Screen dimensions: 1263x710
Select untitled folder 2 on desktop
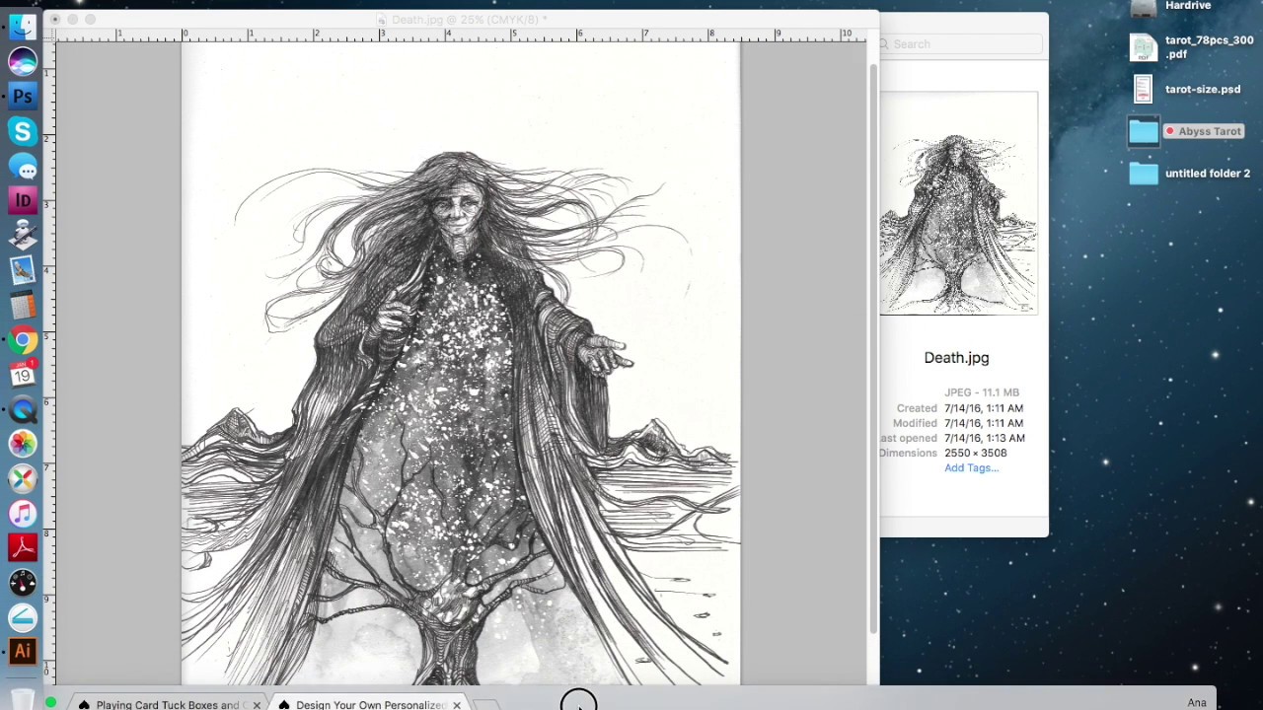(x=1144, y=174)
